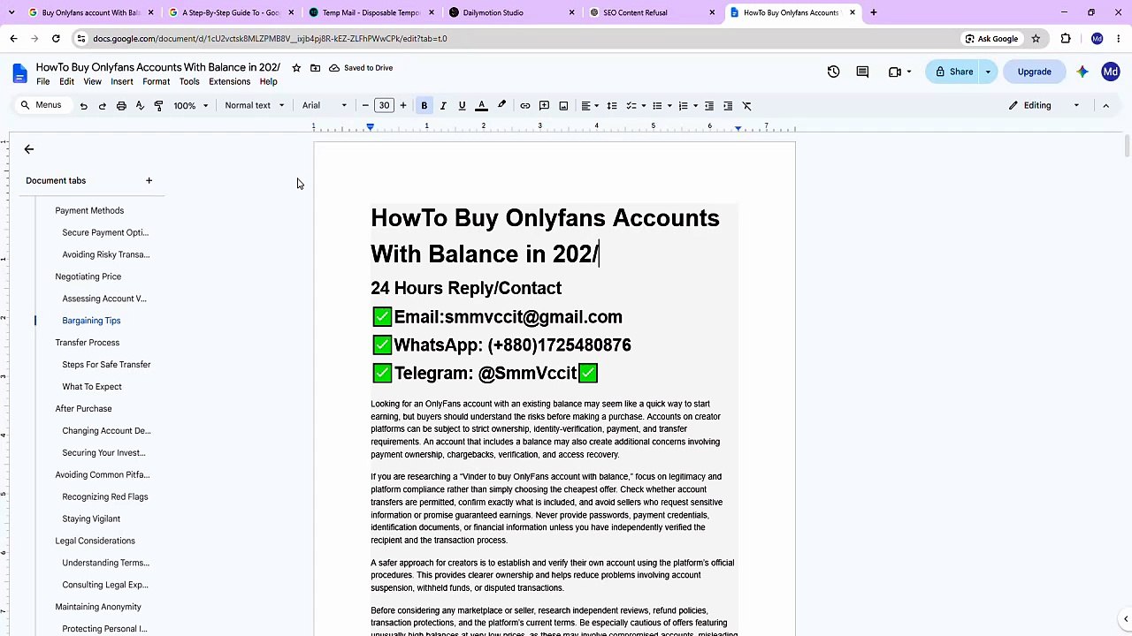Open line and paragraph spacing
Image resolution: width=1132 pixels, height=636 pixels.
click(x=611, y=106)
